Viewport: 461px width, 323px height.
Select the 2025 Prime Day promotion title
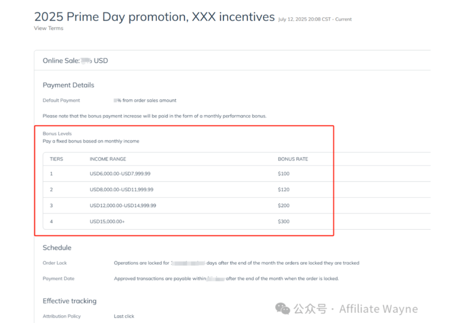tap(154, 17)
